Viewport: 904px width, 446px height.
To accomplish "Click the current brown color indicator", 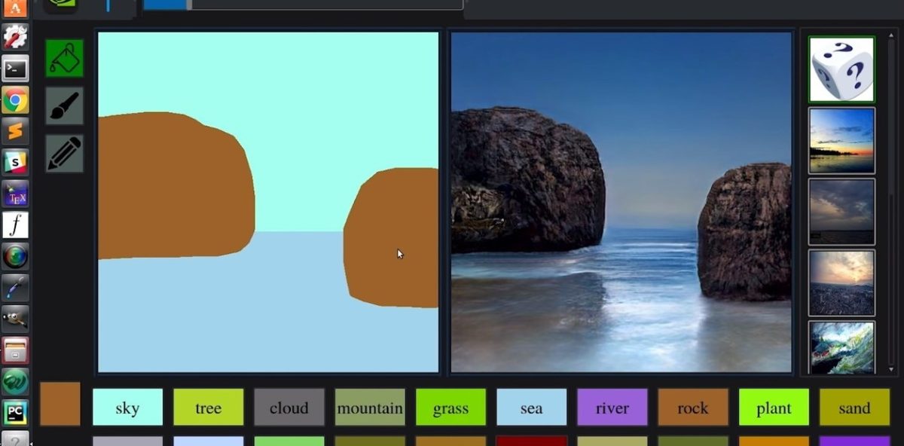I will coord(60,404).
